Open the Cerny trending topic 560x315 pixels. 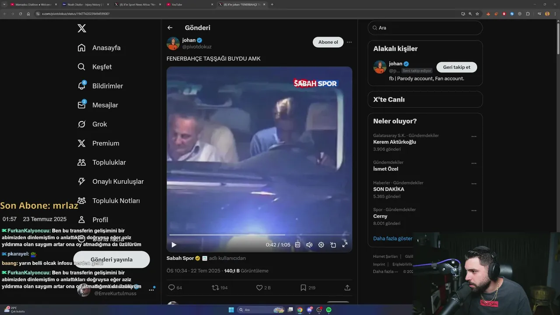tap(380, 216)
